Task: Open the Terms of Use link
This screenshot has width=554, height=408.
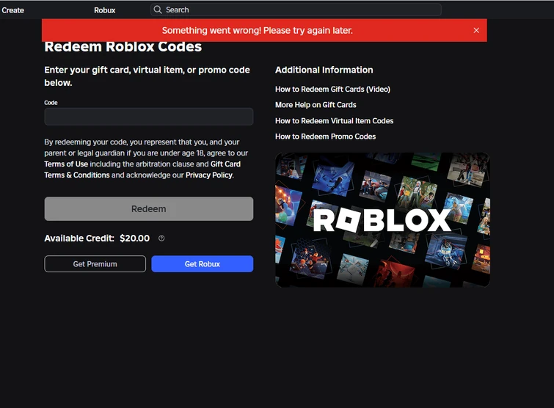Action: pos(66,164)
